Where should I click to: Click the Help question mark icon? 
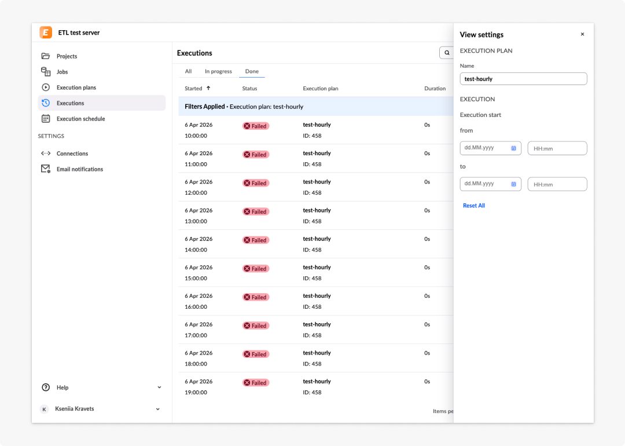pyautogui.click(x=46, y=387)
